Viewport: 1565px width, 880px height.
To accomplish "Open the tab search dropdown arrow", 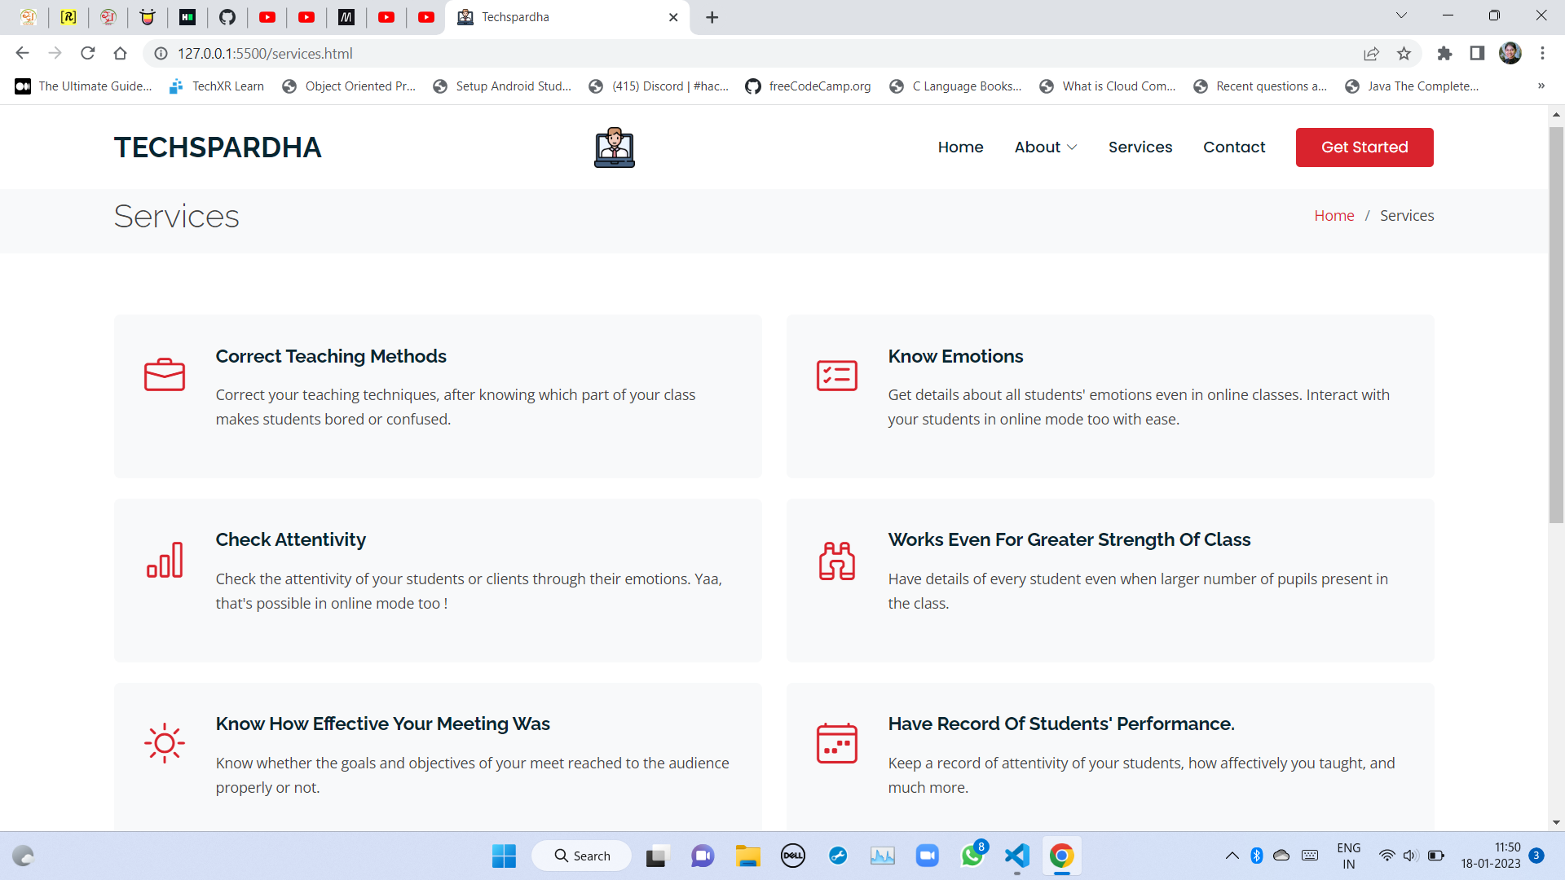I will 1401,15.
